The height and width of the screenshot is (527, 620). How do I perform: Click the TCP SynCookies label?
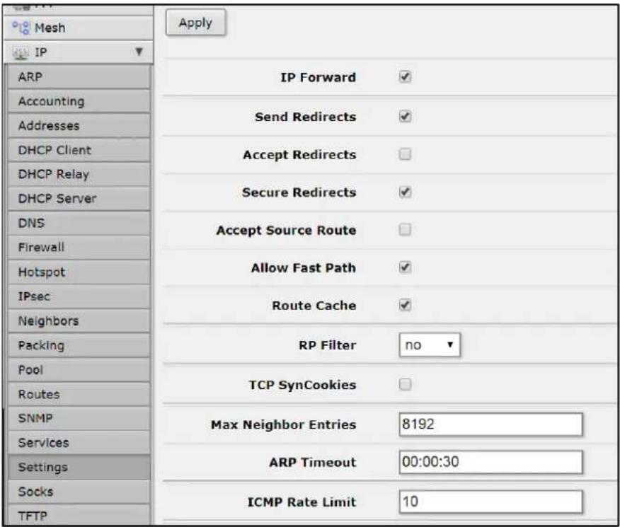click(x=302, y=386)
